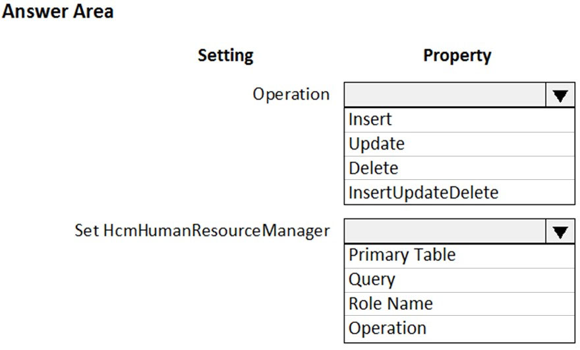Click the Property column header

(457, 56)
